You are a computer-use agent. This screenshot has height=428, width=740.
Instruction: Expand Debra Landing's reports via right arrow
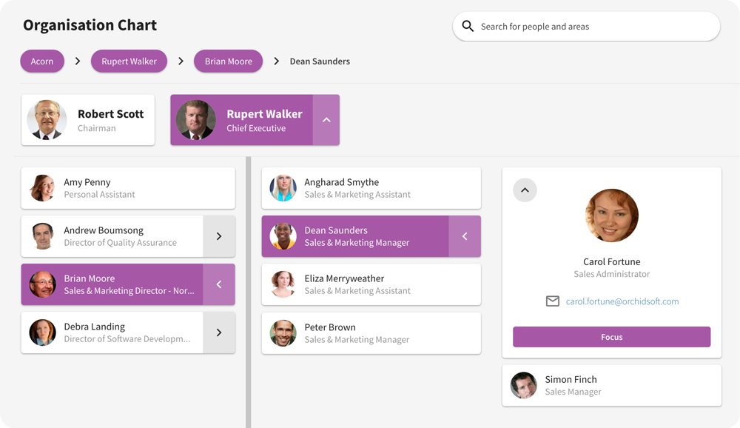[219, 332]
